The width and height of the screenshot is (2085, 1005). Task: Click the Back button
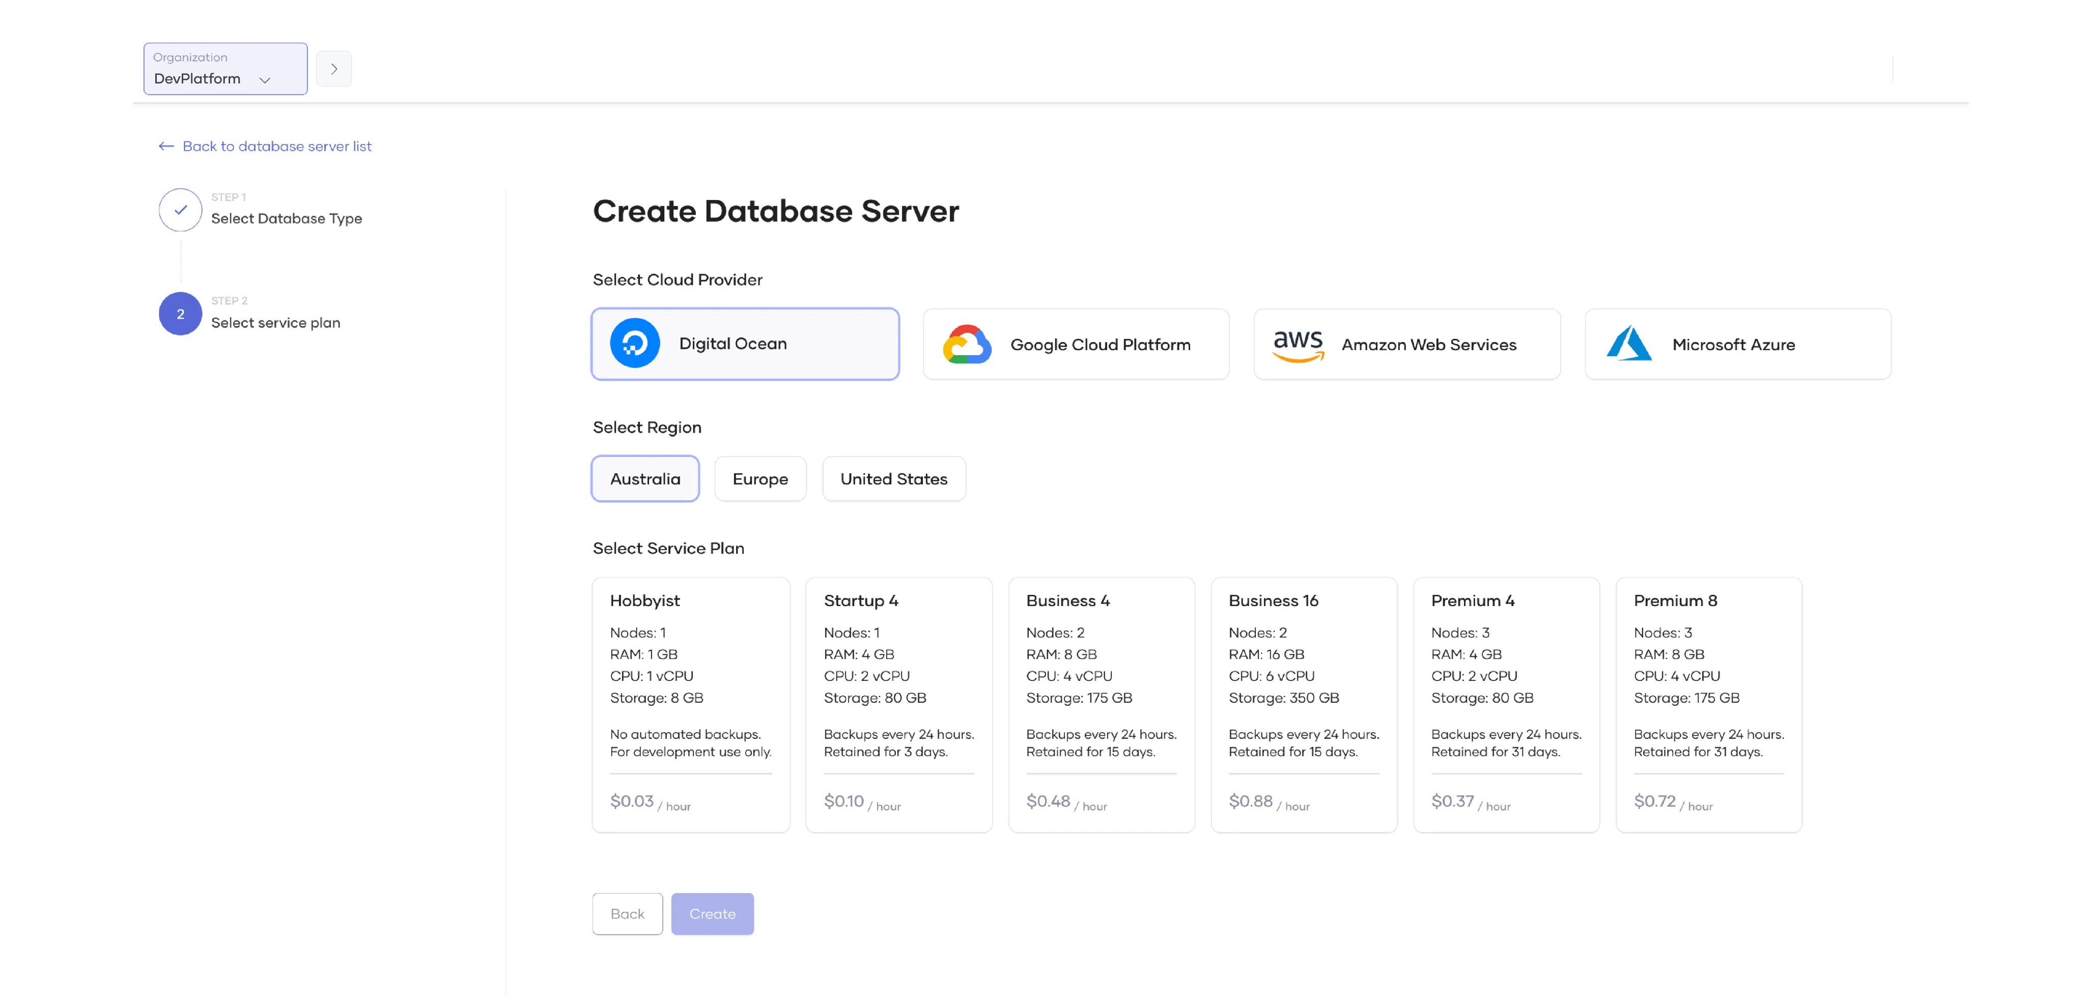click(627, 913)
